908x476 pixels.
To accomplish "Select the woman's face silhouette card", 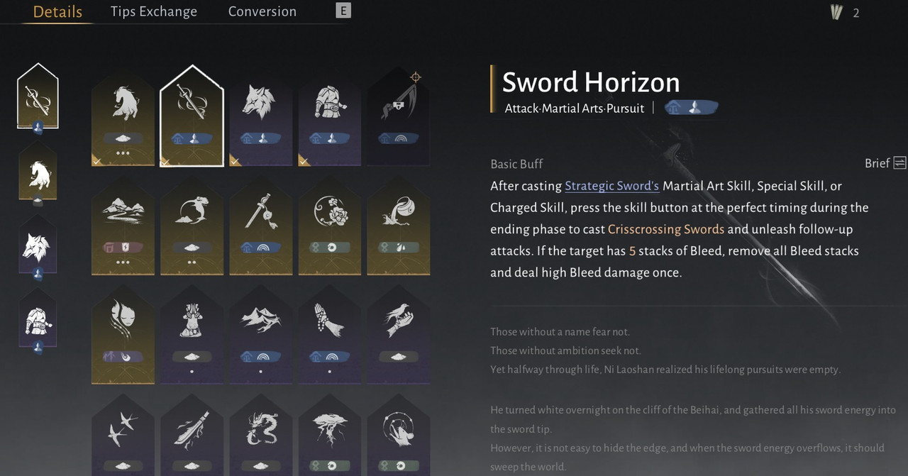I will click(x=123, y=335).
